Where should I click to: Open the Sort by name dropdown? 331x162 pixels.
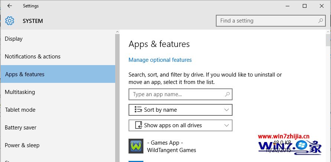point(181,110)
